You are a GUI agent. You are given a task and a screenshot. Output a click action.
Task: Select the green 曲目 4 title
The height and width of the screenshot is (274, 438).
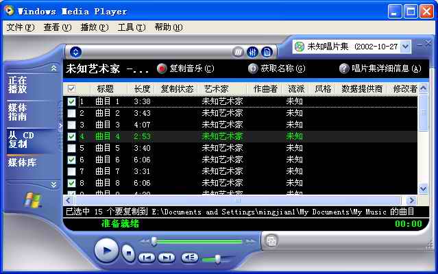(x=108, y=136)
